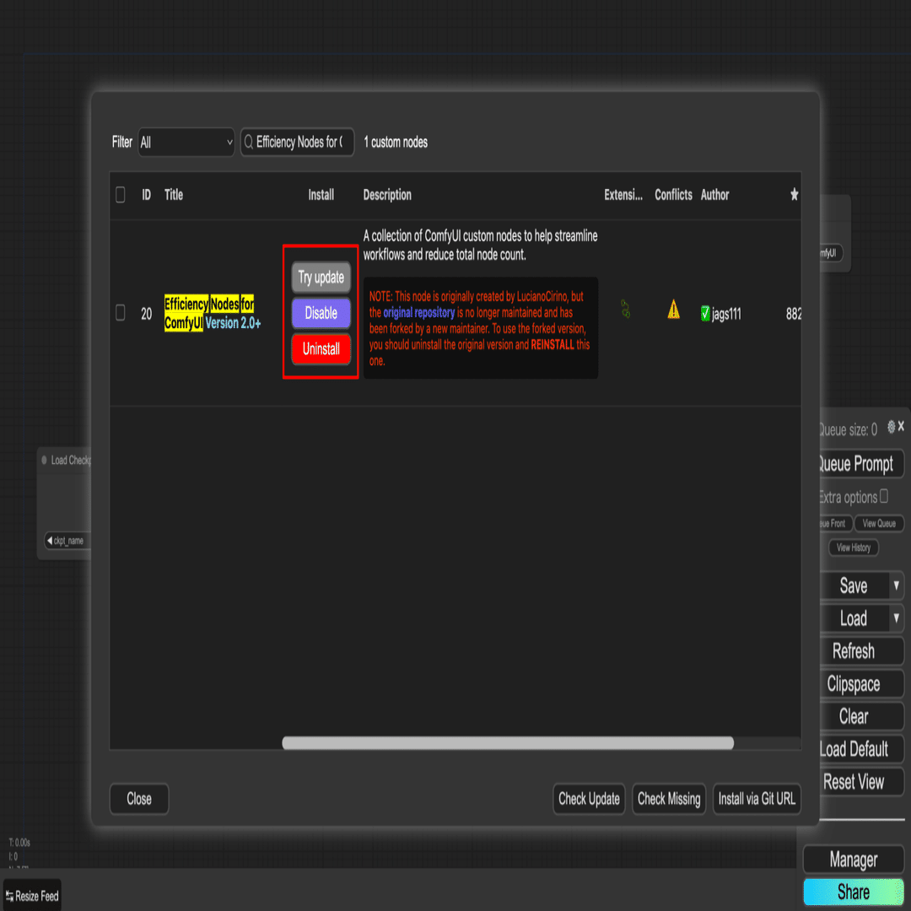
Task: Uninstall Efficiency Nodes for ComfyUI
Action: pos(321,349)
